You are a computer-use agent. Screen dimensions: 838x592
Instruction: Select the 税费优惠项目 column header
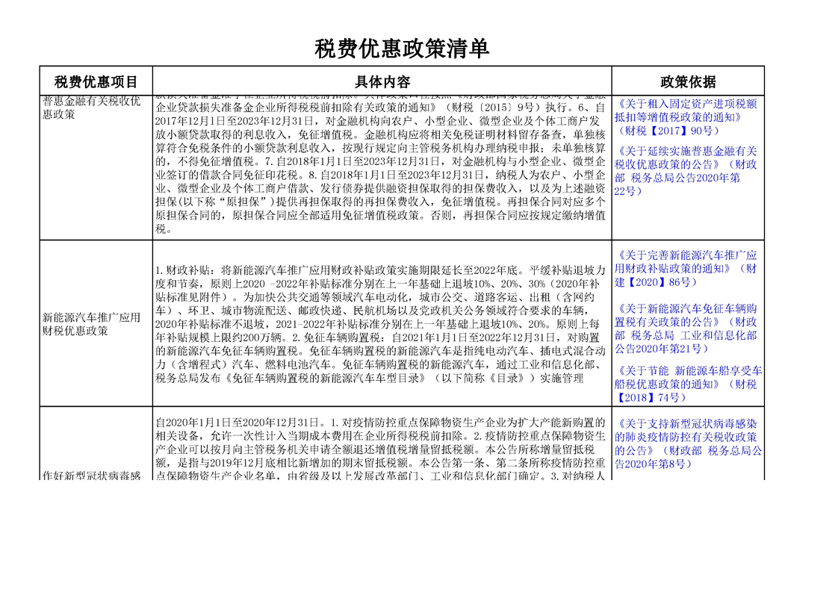96,81
